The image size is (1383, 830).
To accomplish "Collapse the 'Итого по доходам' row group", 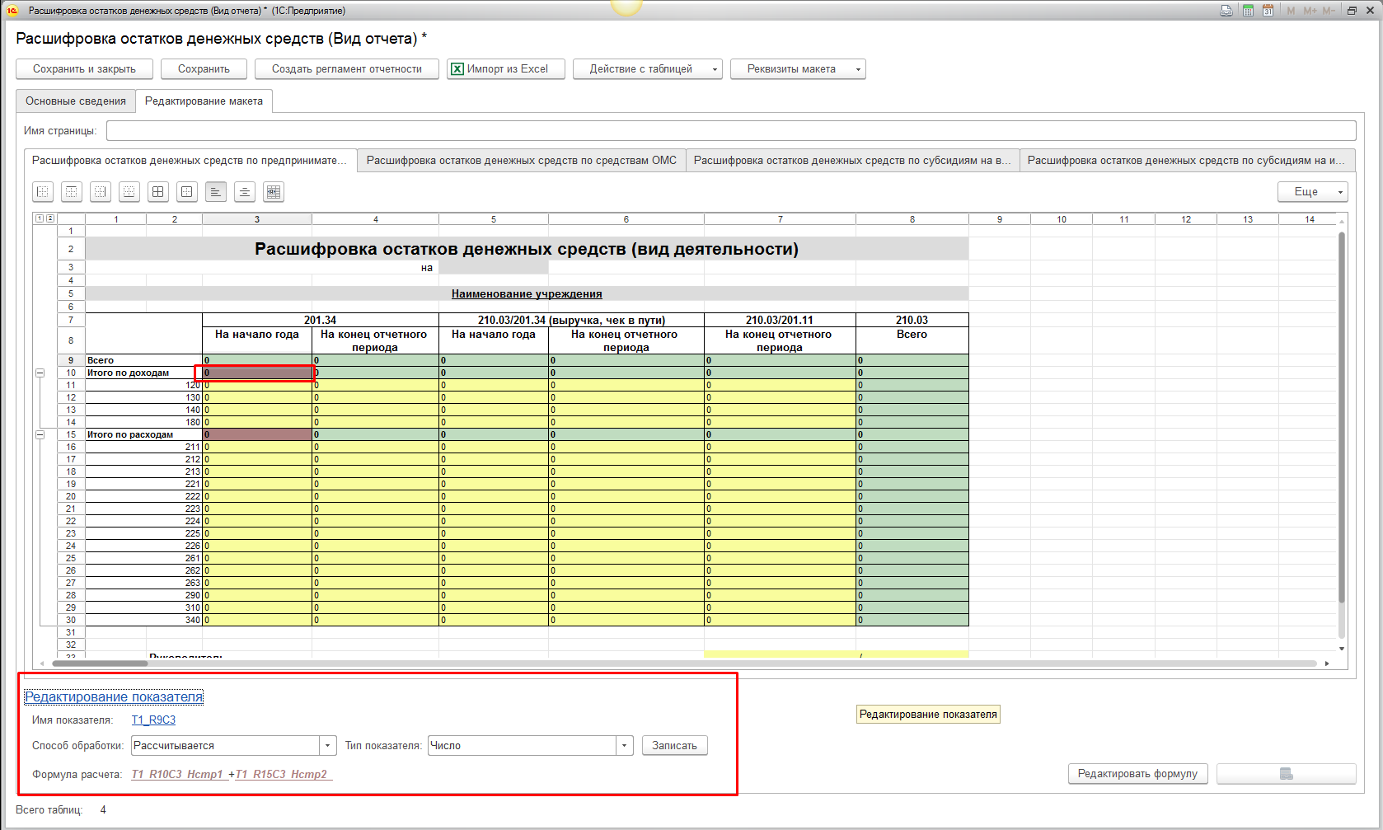I will click(x=40, y=373).
